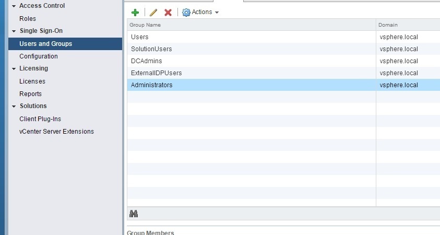Open Single Sign-On Configuration
The image size is (440, 235).
[39, 56]
